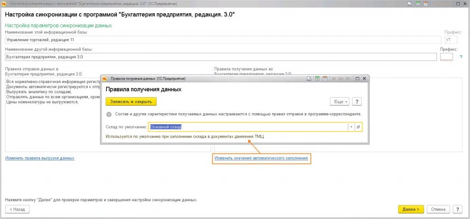The image size is (470, 219).
Task: Click the info icon beside Состав и другие характеристики
Action: 109,114
